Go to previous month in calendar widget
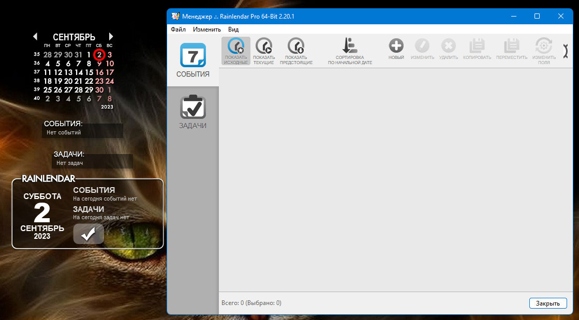 (x=35, y=37)
